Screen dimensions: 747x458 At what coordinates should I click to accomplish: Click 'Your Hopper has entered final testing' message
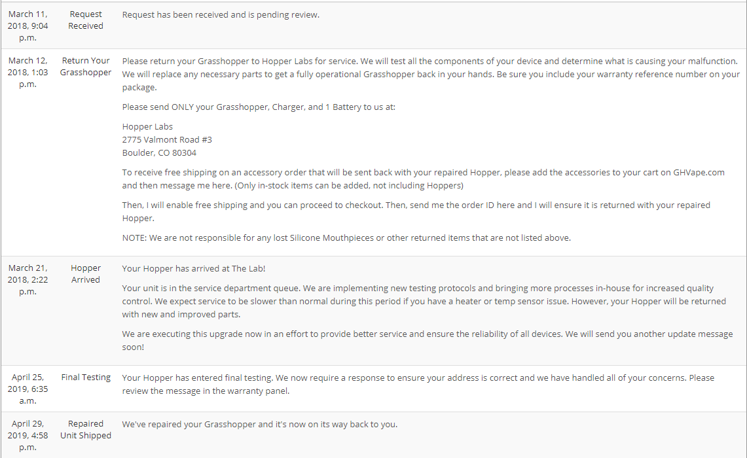pos(418,384)
